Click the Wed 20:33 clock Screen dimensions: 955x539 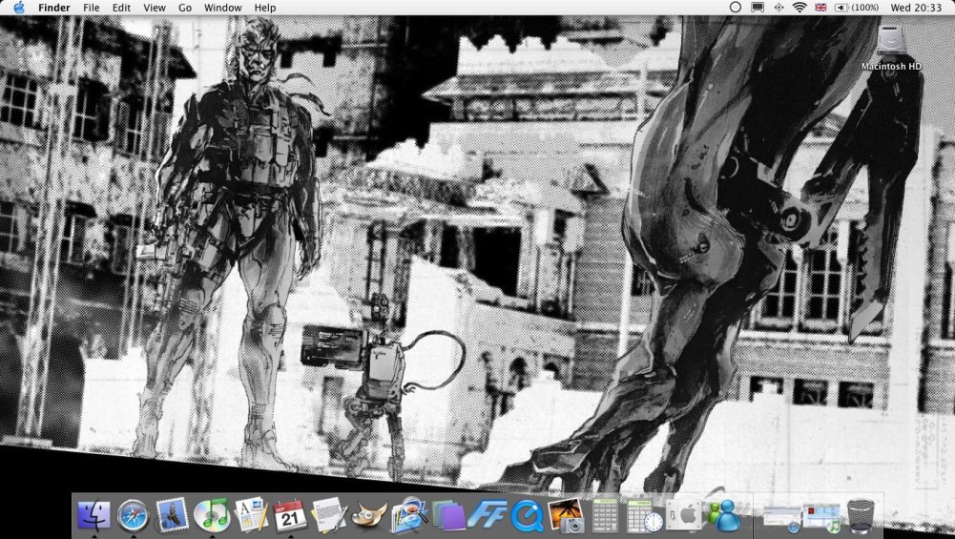tap(916, 8)
